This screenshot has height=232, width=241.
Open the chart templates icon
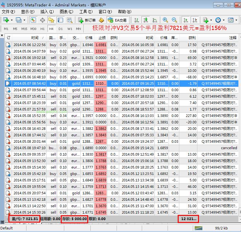(x=231, y=20)
